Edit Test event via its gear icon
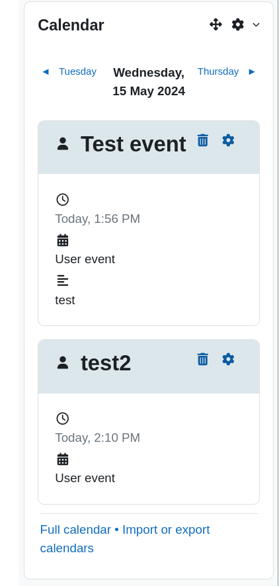 (x=228, y=140)
